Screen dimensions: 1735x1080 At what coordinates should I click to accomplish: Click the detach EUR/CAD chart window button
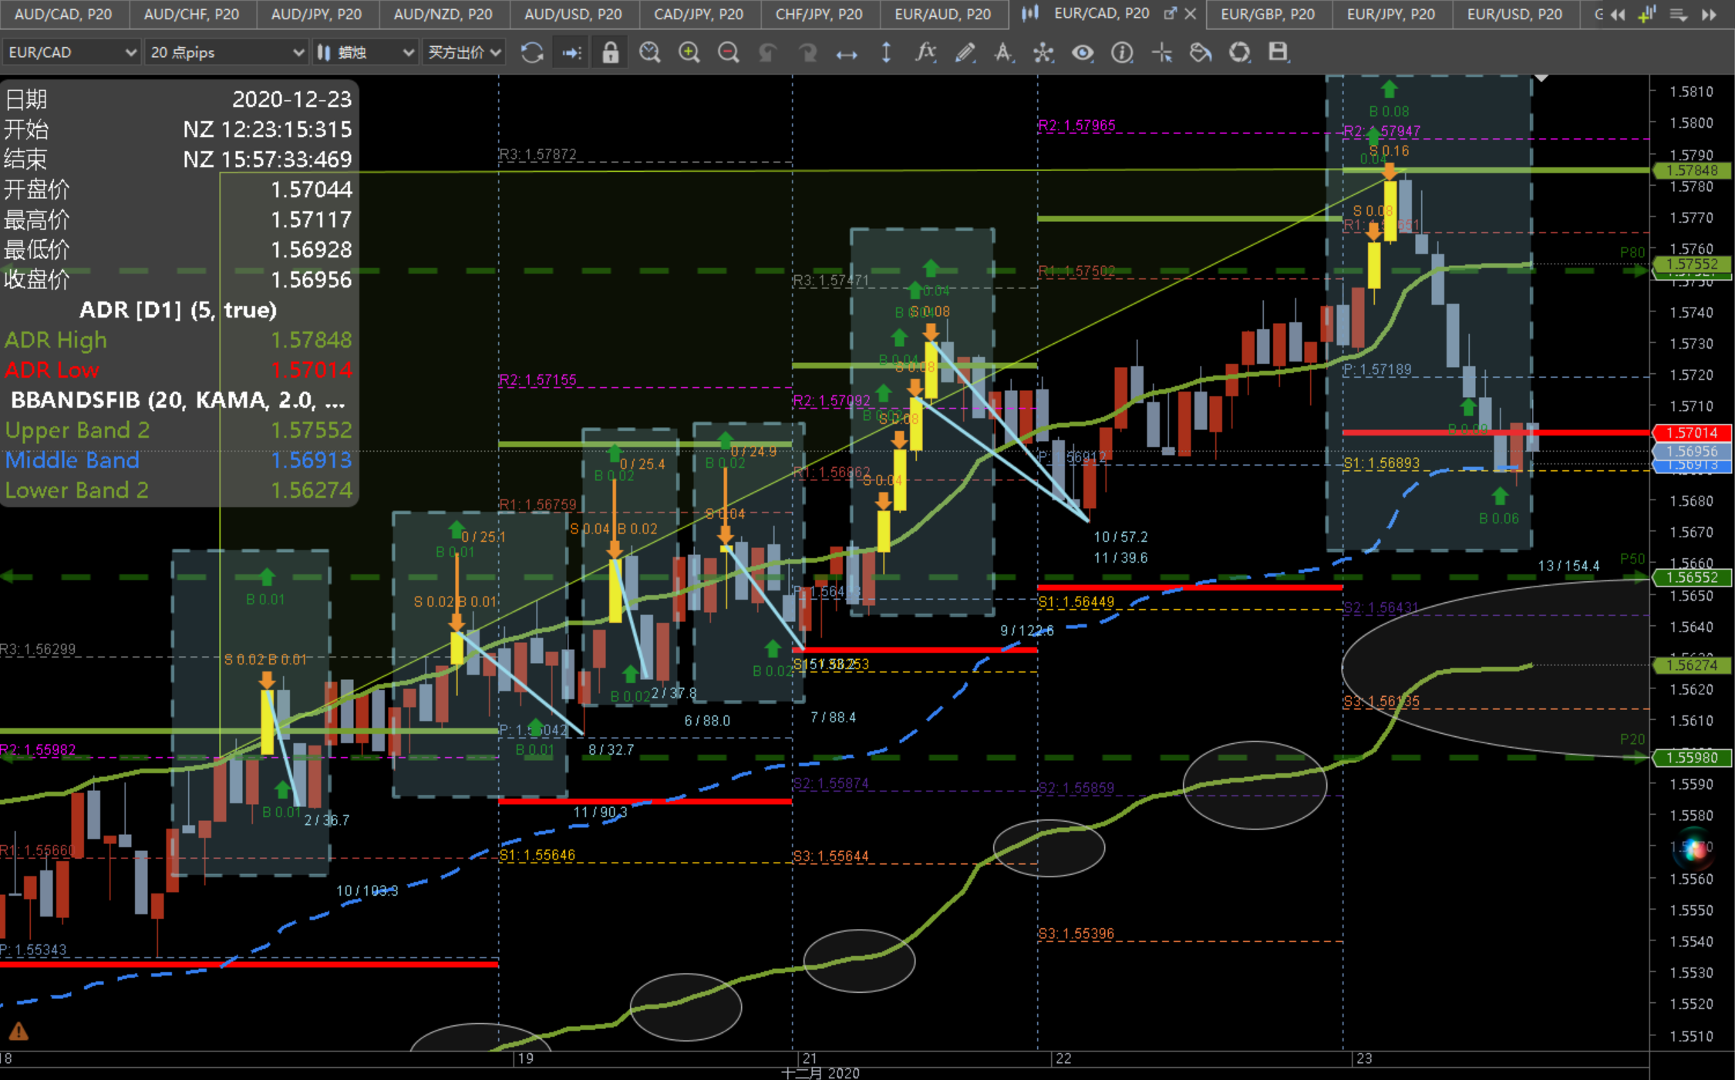(x=1170, y=13)
